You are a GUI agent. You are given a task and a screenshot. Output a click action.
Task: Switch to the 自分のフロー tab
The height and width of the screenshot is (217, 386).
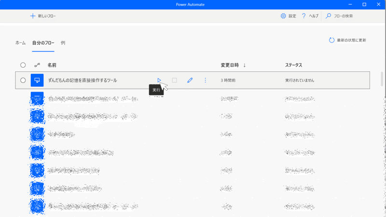point(43,43)
